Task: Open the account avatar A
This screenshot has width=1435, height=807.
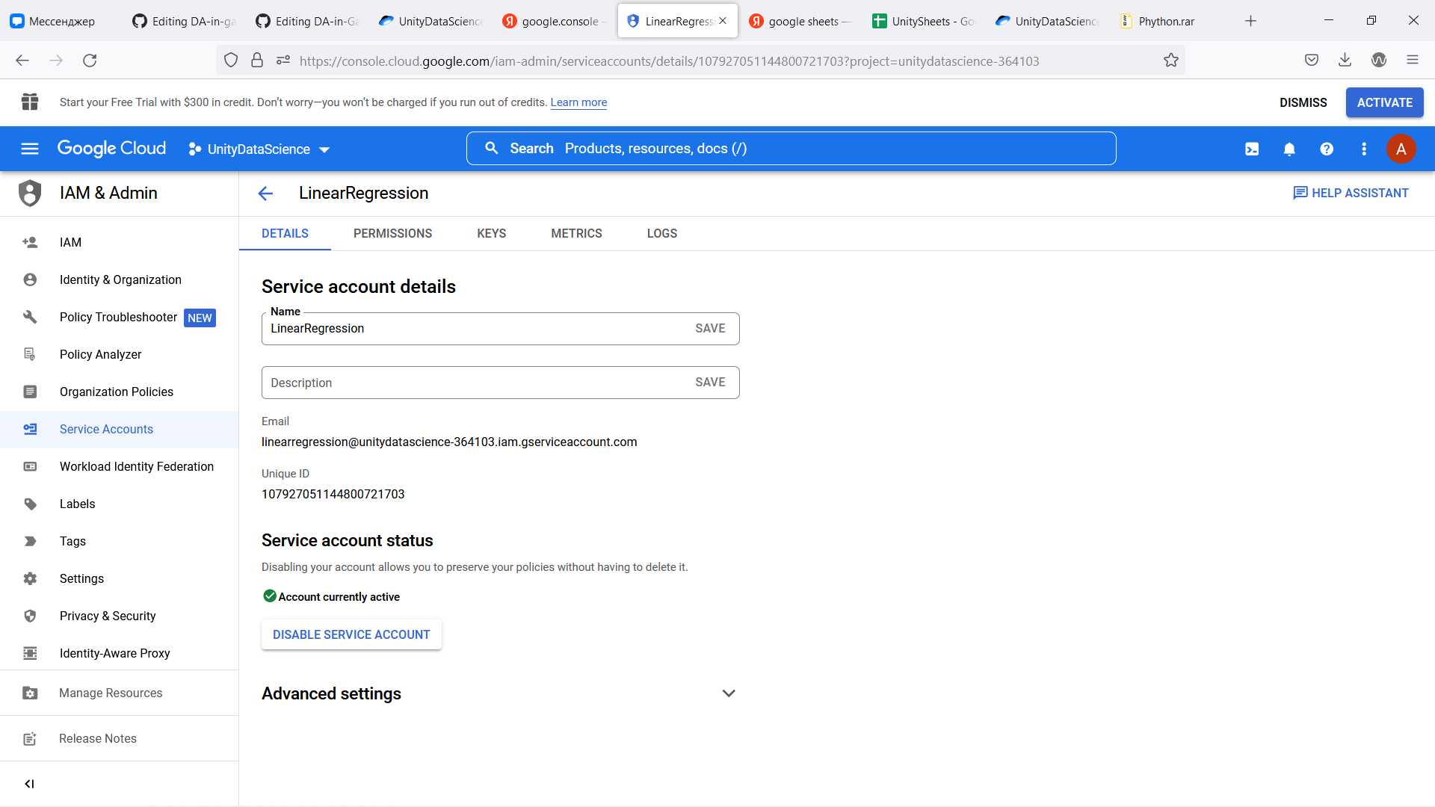Action: pos(1401,149)
